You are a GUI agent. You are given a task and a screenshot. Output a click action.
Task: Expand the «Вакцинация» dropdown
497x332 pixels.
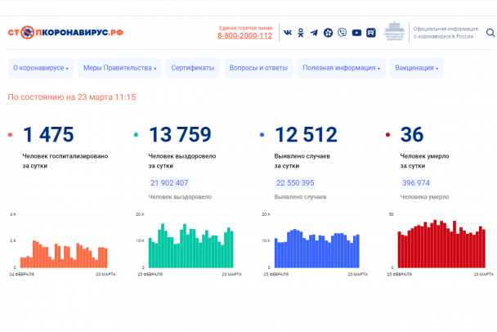point(417,68)
